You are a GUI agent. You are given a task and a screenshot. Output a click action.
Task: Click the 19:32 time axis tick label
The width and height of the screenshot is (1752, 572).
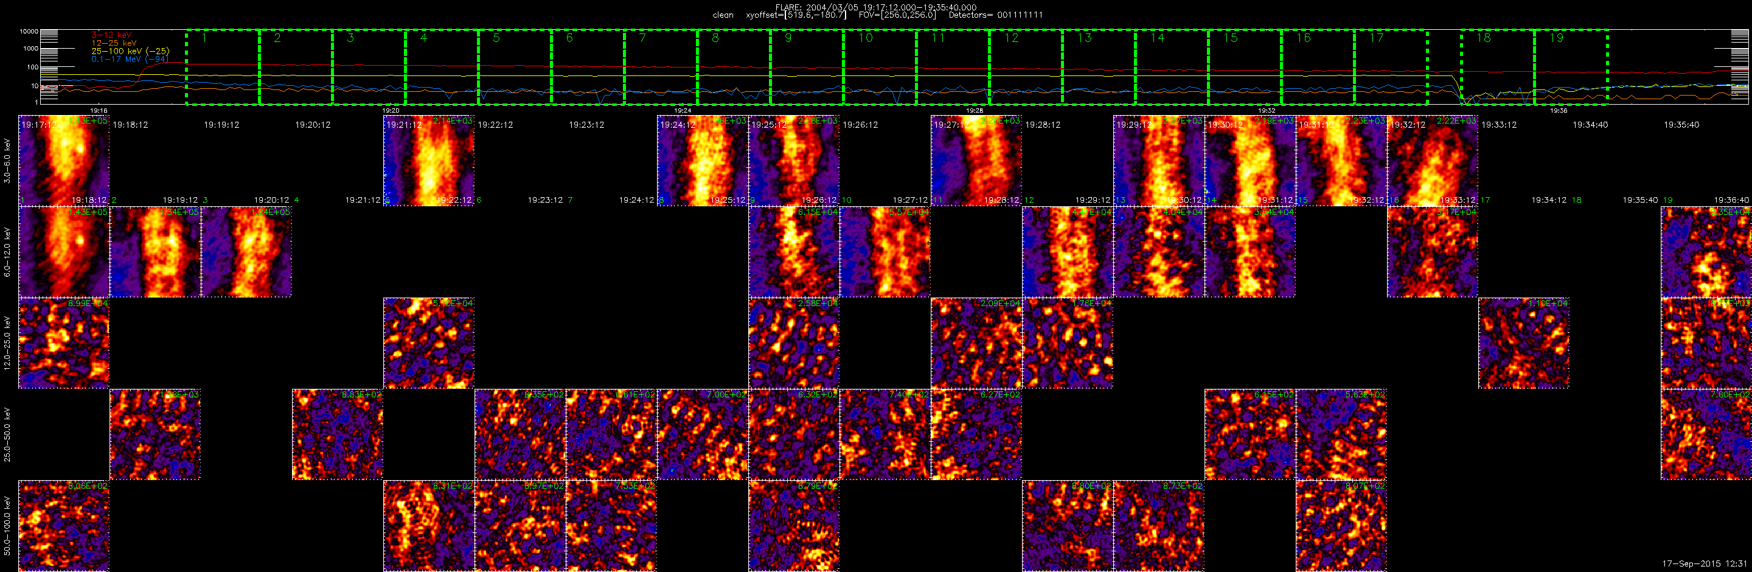[1267, 110]
